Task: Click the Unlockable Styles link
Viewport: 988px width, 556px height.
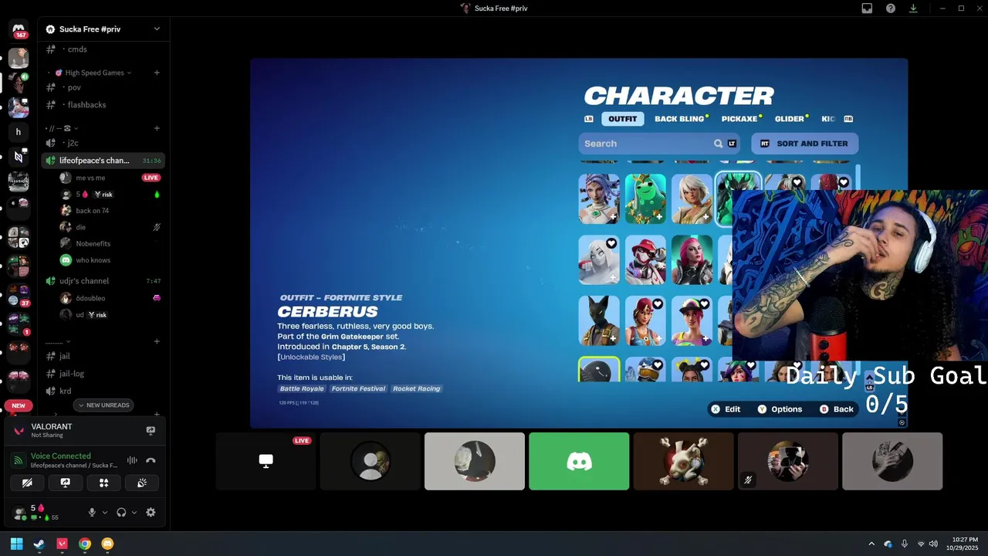Action: [x=312, y=357]
